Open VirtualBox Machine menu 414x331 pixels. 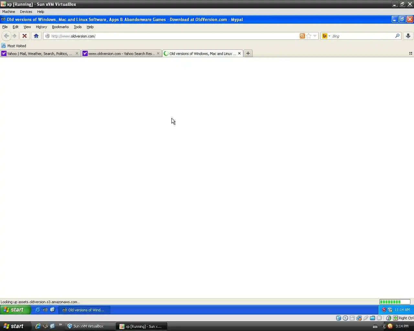pyautogui.click(x=9, y=12)
